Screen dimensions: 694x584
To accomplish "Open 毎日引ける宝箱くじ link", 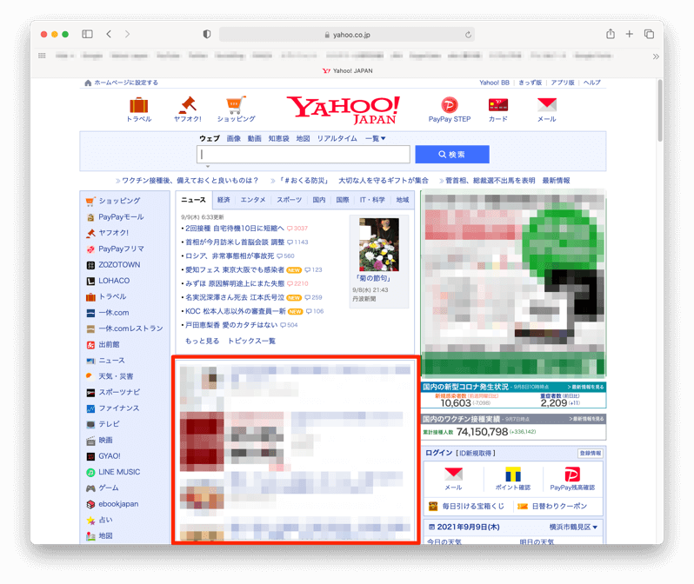I will coord(473,506).
